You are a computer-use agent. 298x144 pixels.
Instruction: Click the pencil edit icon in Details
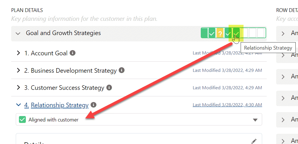[254, 141]
